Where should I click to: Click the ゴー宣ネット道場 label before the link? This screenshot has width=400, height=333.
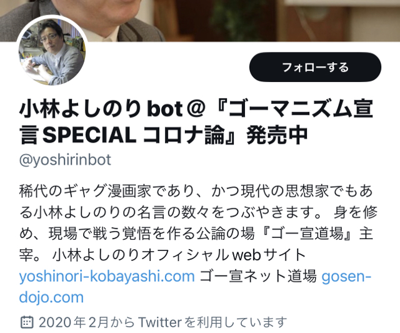point(257,276)
